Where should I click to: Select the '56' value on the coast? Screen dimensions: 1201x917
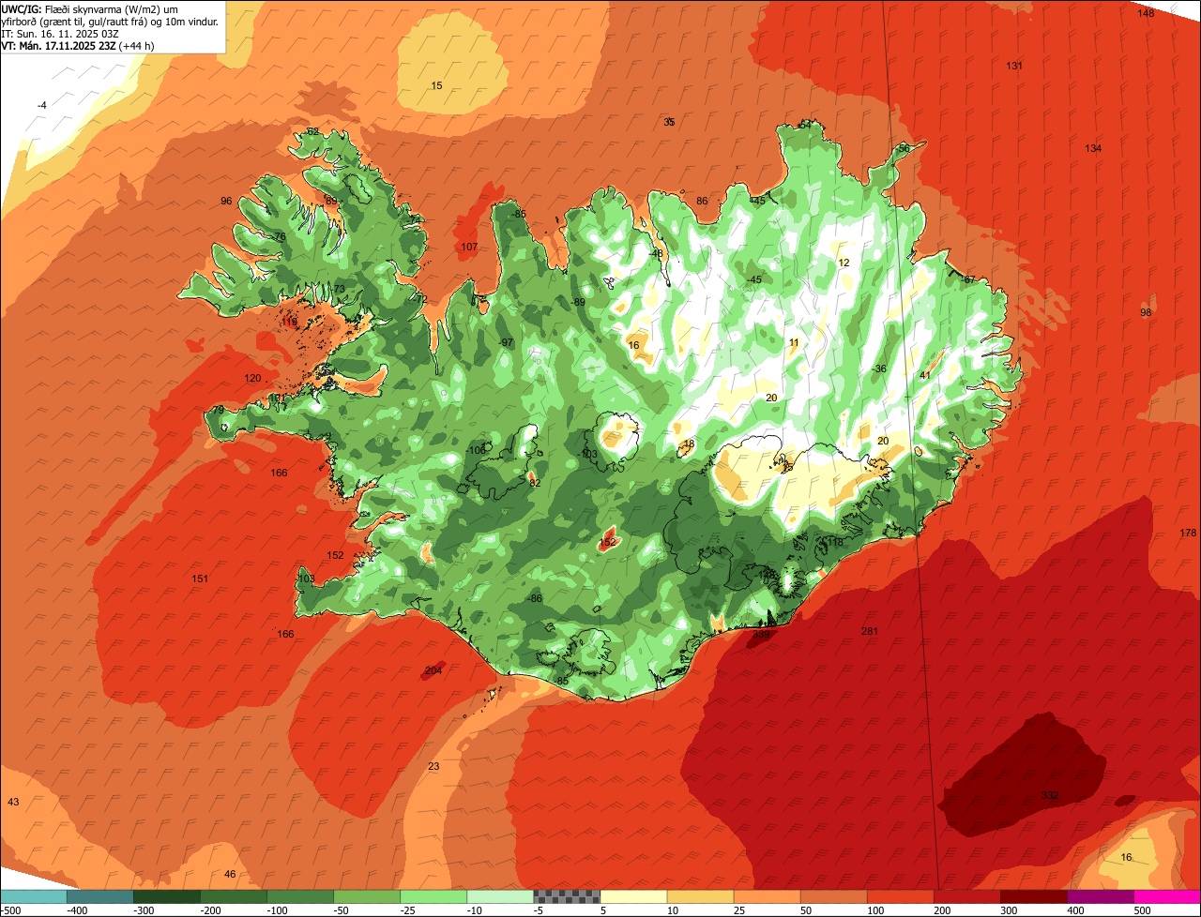(904, 148)
